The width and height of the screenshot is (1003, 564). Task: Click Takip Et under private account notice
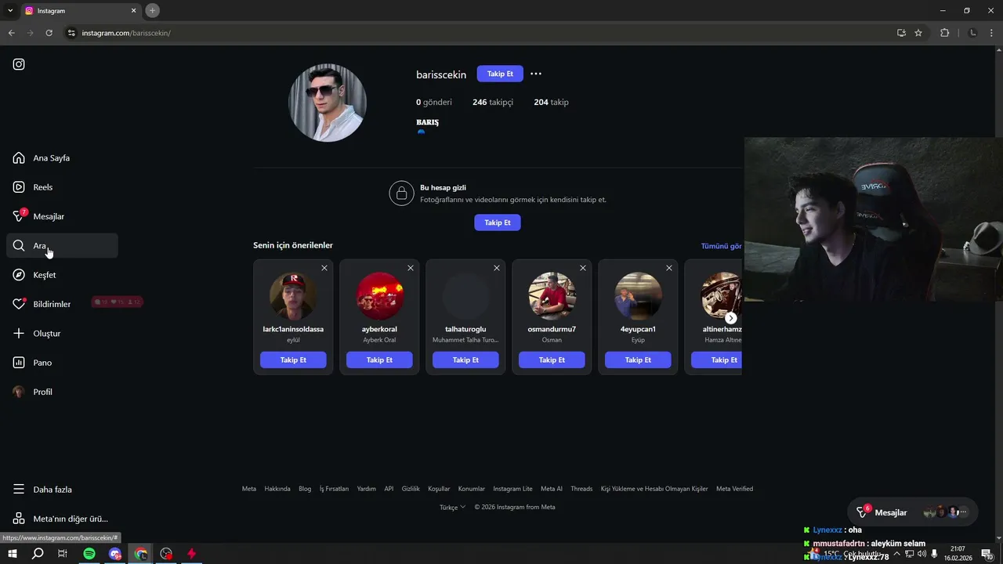[498, 222]
